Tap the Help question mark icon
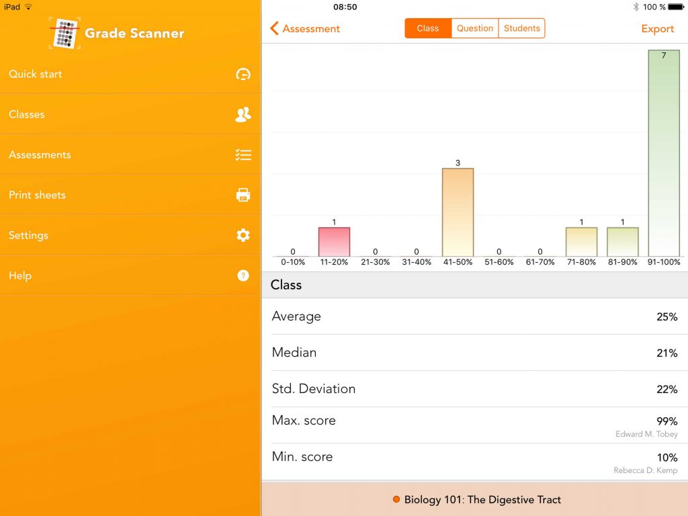The width and height of the screenshot is (688, 516). [243, 275]
